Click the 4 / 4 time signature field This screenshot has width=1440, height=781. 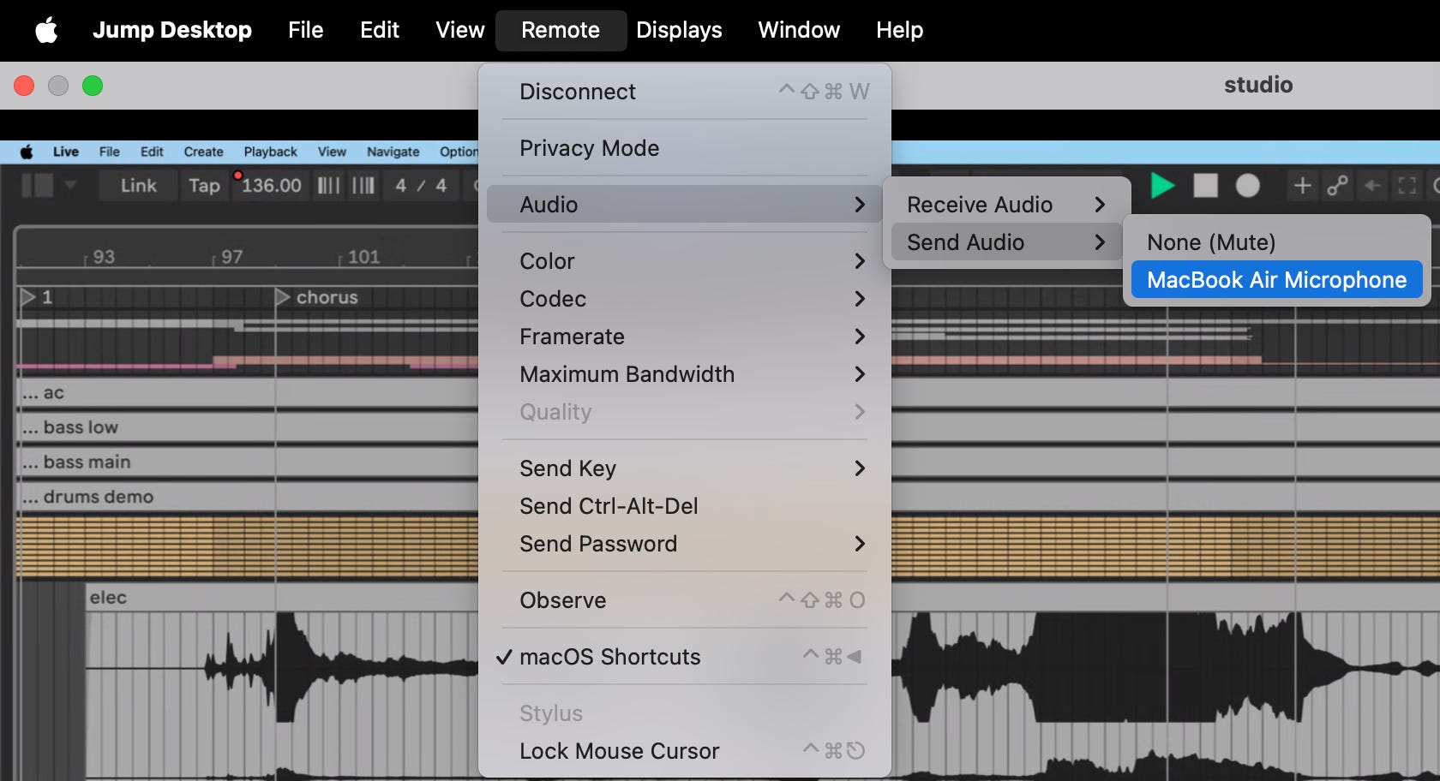(421, 185)
